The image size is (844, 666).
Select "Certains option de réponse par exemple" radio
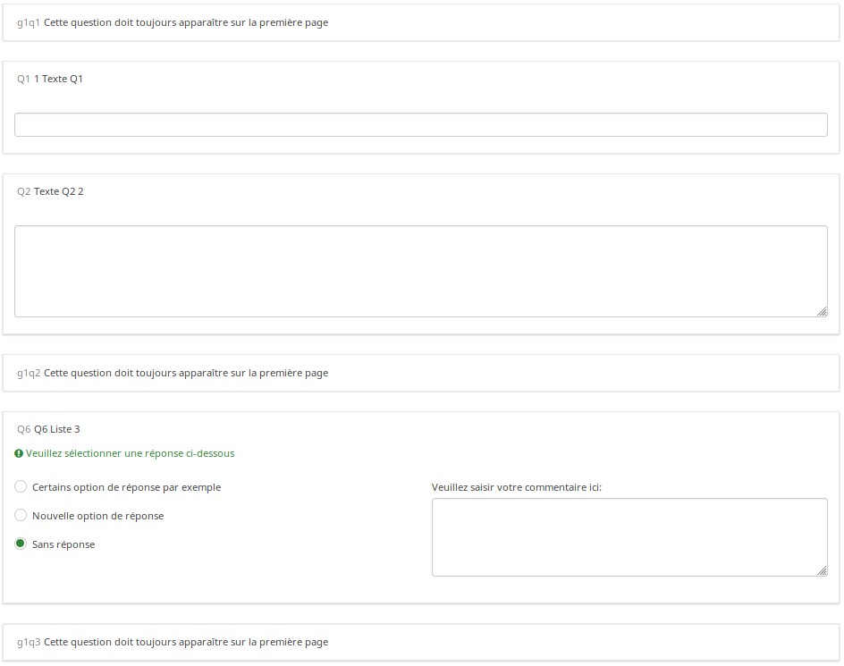point(21,487)
